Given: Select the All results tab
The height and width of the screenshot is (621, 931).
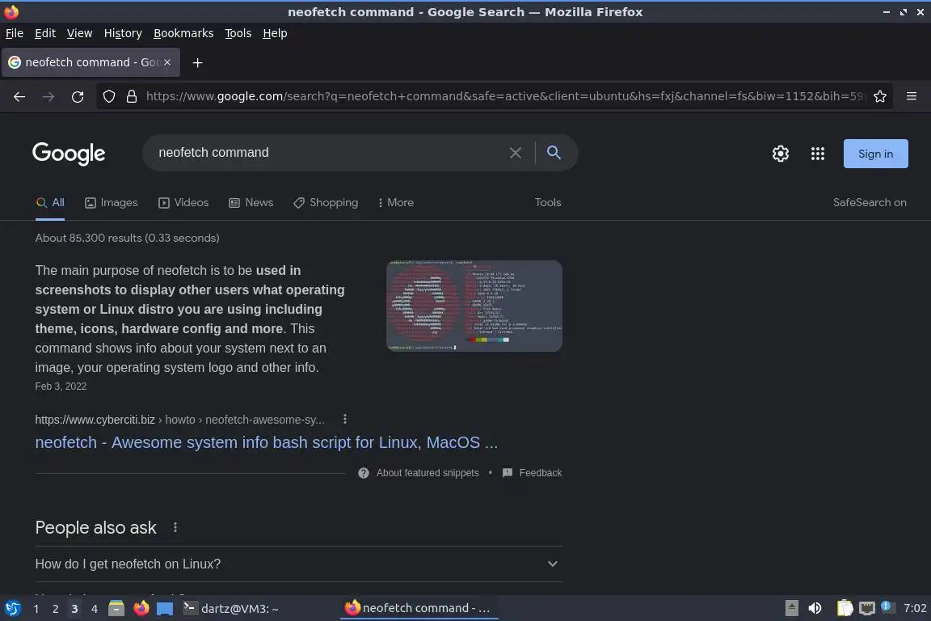Looking at the screenshot, I should (x=50, y=203).
